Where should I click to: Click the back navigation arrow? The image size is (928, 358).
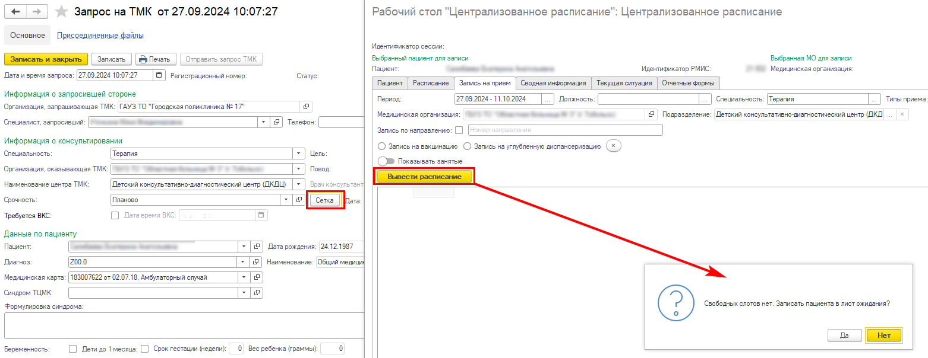click(16, 12)
